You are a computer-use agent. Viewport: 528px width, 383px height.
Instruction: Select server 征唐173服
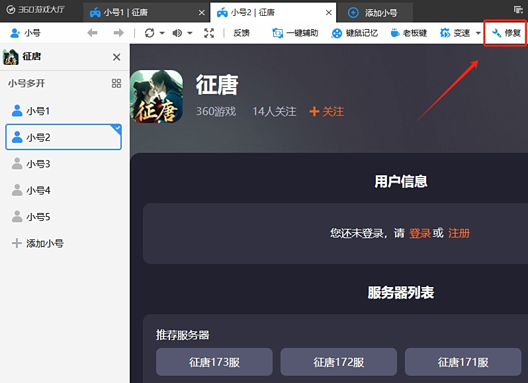pyautogui.click(x=214, y=362)
